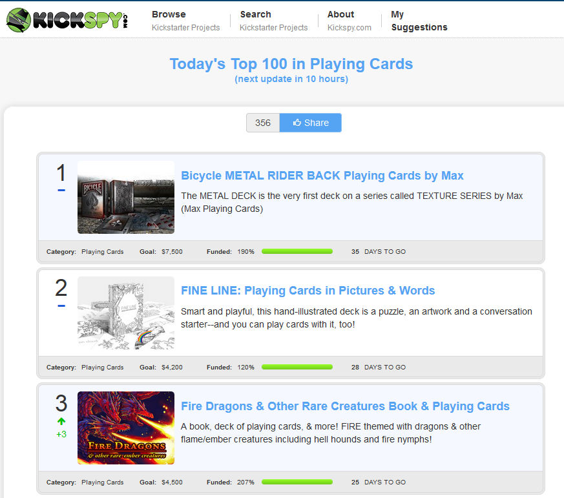Image resolution: width=564 pixels, height=498 pixels.
Task: Open the Browse Kickstarter Projects menu
Action: coord(185,21)
